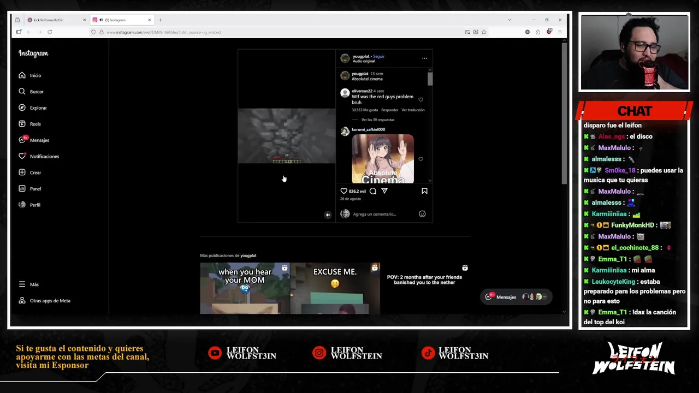The image size is (699, 393).
Task: Click the Absolute Cinema GIF in the comment
Action: (383, 159)
